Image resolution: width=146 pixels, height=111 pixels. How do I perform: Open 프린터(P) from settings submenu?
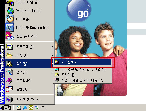click(x=83, y=75)
